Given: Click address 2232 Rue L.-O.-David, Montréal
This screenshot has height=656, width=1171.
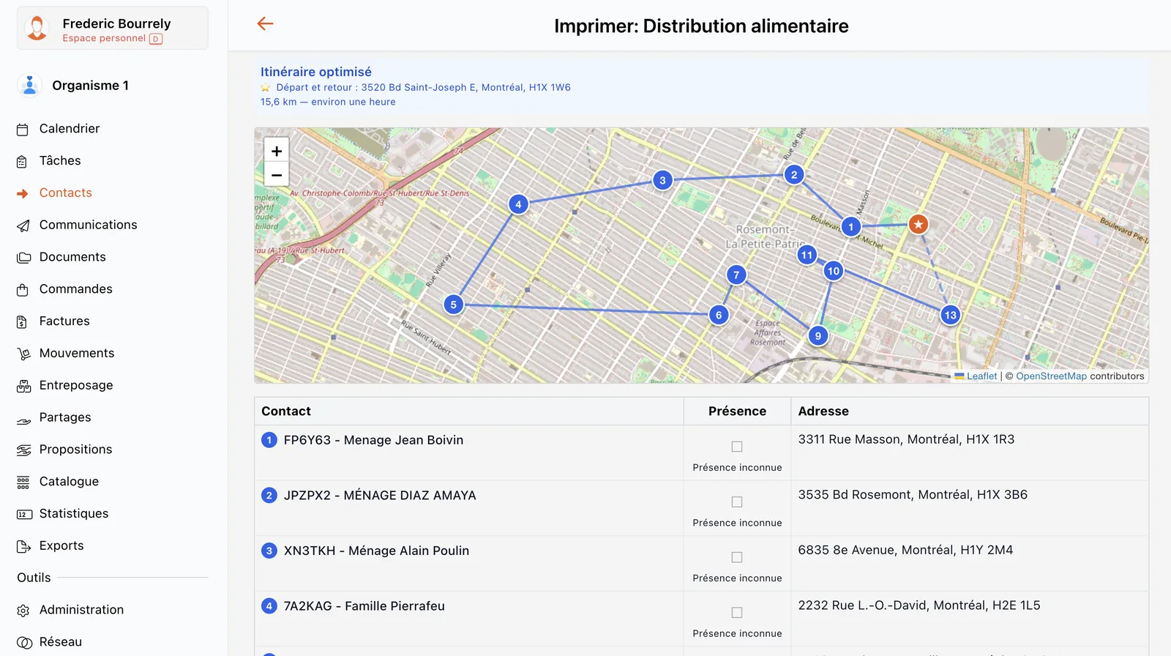Looking at the screenshot, I should [x=919, y=605].
